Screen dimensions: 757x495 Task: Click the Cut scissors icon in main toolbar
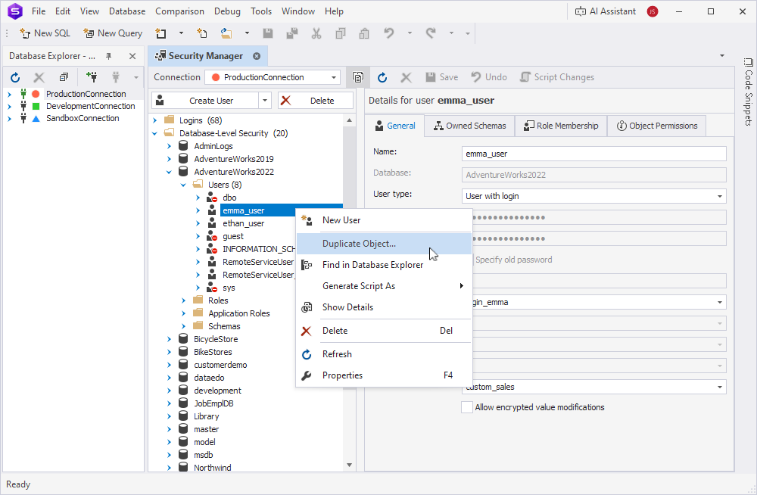click(x=316, y=33)
